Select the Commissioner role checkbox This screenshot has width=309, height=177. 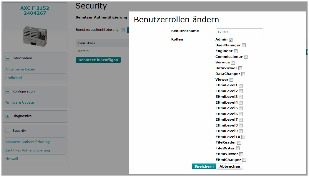(245, 57)
